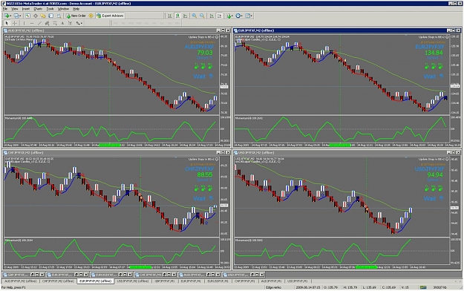Viewport: 464px width, 291px height.
Task: Switch to USDJPYFXF,M2 (offline) bottom tab
Action: [x=133, y=281]
